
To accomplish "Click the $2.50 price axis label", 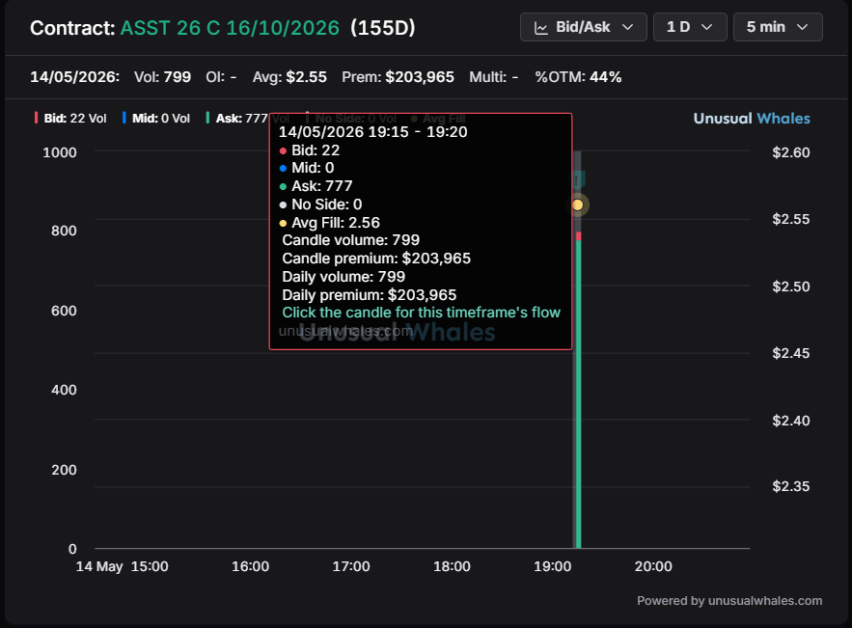I will [790, 287].
